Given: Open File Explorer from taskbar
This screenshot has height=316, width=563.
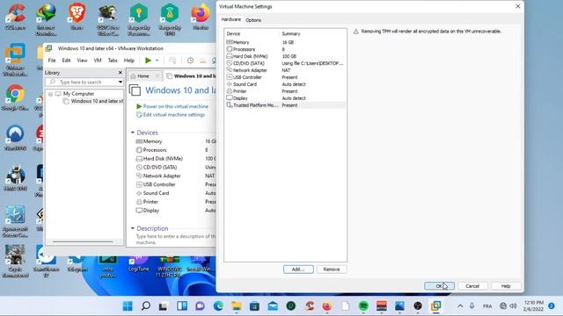Looking at the screenshot, I should [237, 306].
